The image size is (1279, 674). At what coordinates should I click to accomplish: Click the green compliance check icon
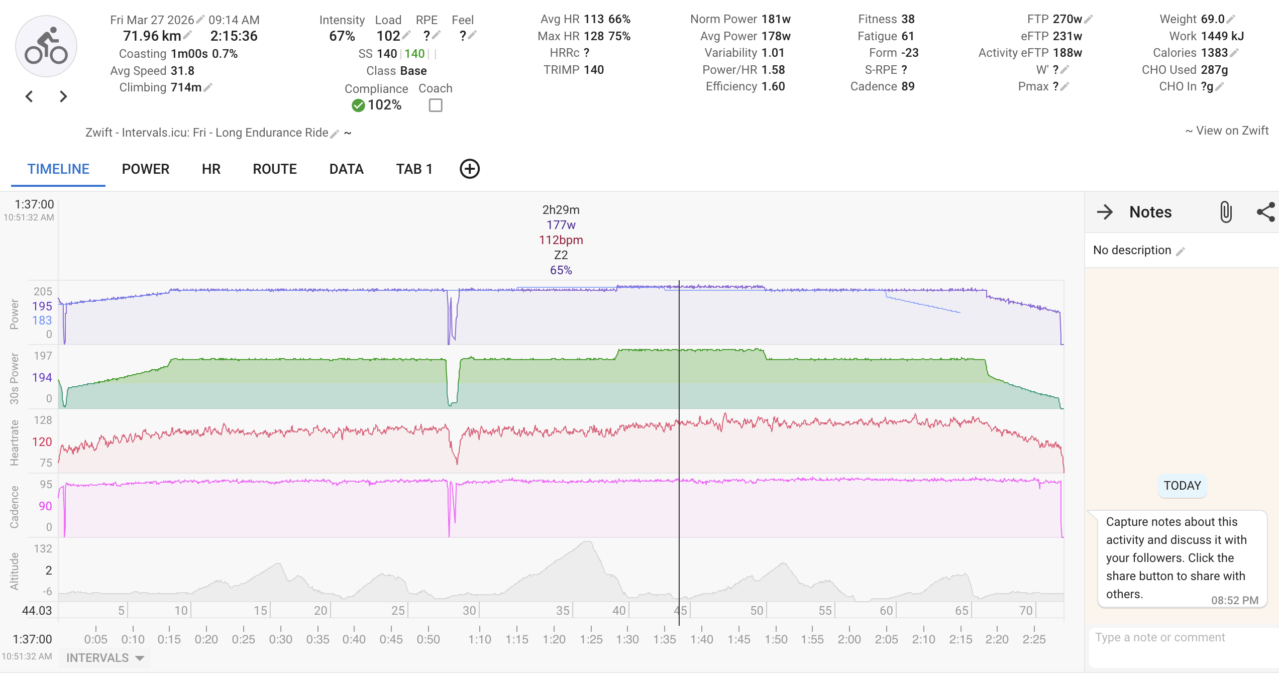[x=358, y=105]
